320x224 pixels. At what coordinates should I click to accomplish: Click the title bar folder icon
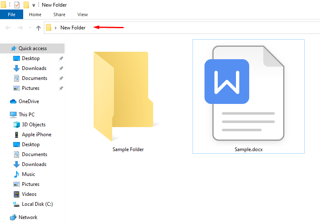tap(3, 5)
